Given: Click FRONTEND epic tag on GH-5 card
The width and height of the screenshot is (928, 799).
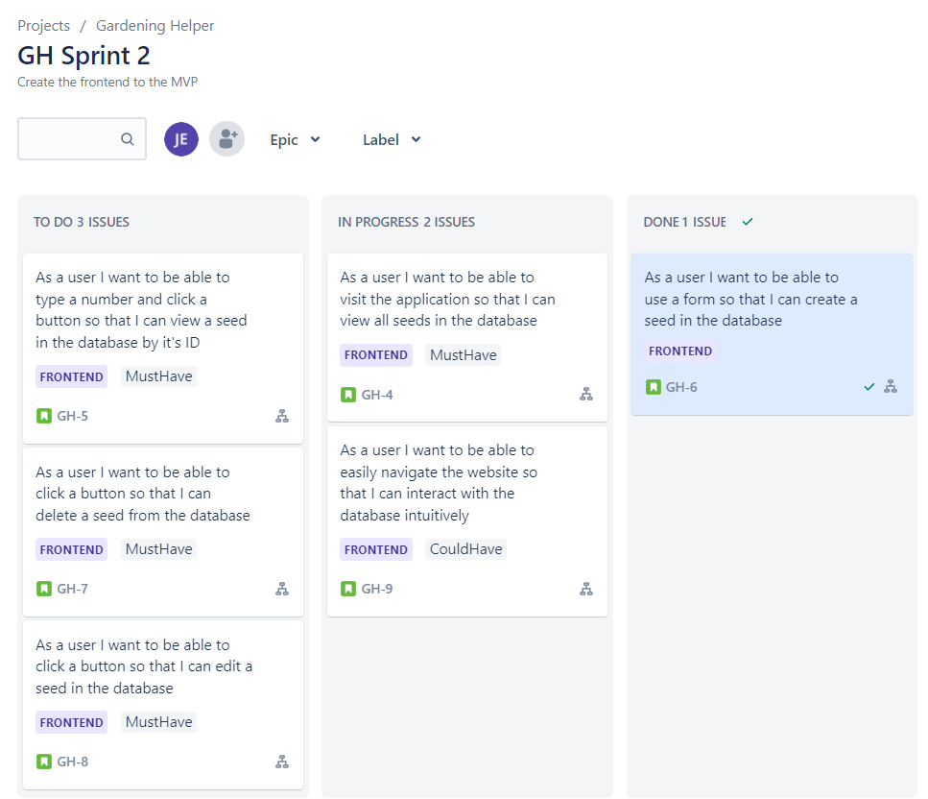Looking at the screenshot, I should 72,376.
